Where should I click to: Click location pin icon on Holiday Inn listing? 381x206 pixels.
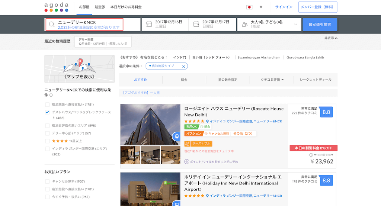coord(207,196)
